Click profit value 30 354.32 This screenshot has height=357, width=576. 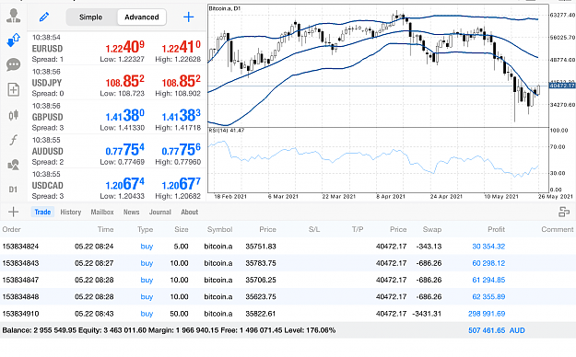(488, 247)
